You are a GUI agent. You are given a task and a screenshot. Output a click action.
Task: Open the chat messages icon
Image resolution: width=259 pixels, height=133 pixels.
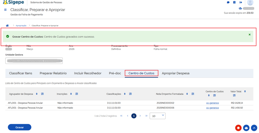pyautogui.click(x=228, y=2)
